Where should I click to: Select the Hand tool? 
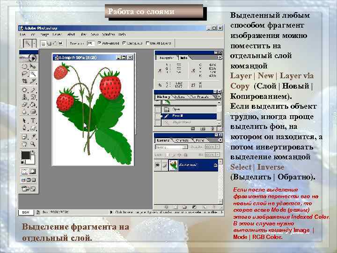[24, 144]
